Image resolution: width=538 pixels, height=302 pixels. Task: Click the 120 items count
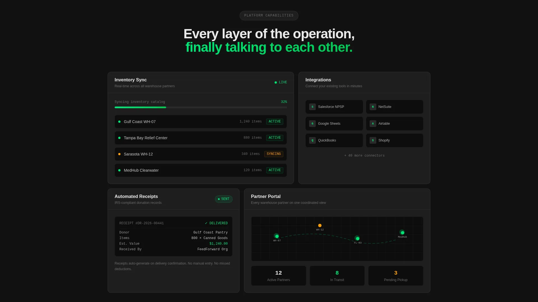(x=252, y=170)
